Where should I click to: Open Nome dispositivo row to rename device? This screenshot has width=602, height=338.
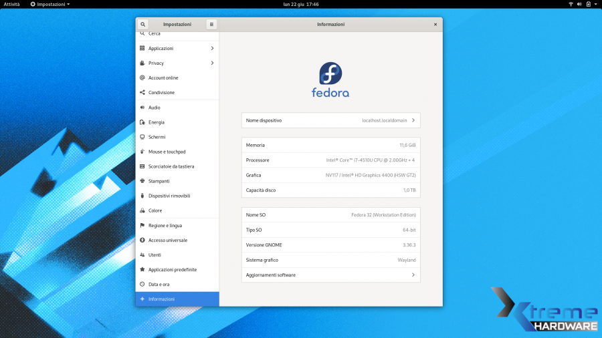point(330,120)
